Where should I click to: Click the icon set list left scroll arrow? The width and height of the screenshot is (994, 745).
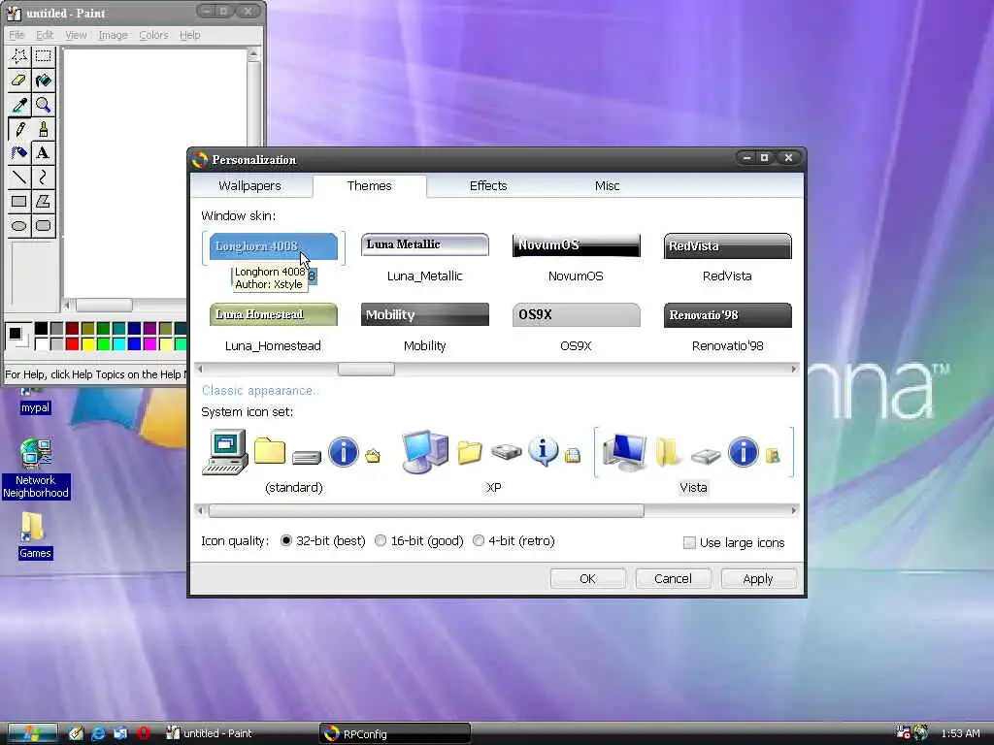200,510
